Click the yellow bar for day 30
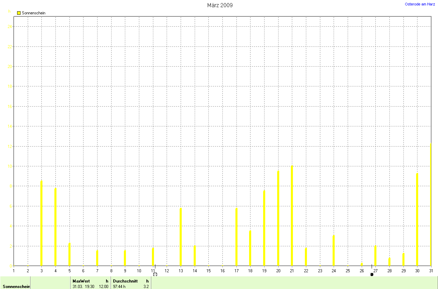The width and height of the screenshot is (438, 289). click(x=417, y=219)
